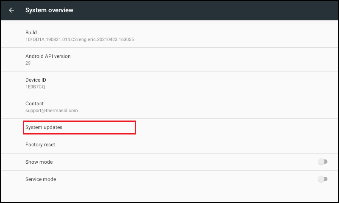
Task: Click the device ID value 1E9B7GQ
Action: [35, 87]
